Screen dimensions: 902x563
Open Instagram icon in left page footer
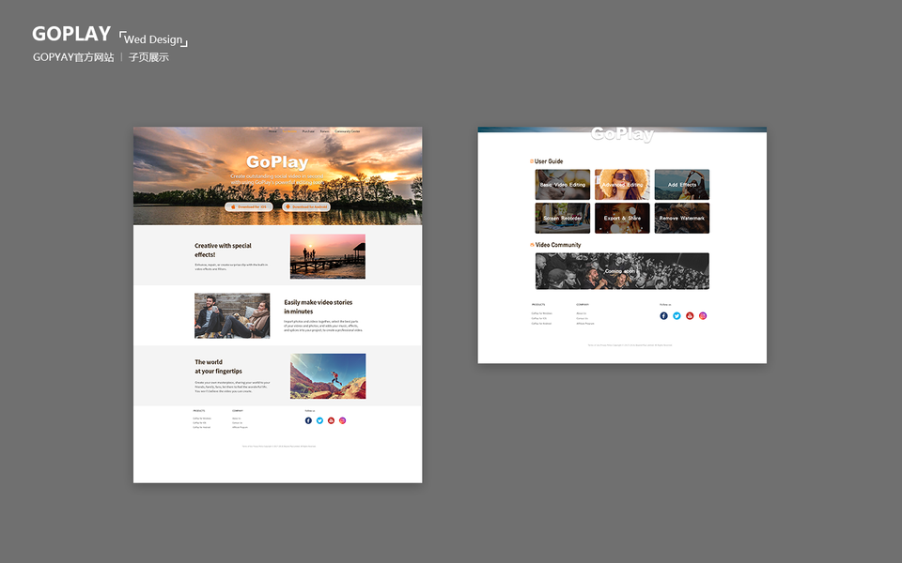[342, 420]
